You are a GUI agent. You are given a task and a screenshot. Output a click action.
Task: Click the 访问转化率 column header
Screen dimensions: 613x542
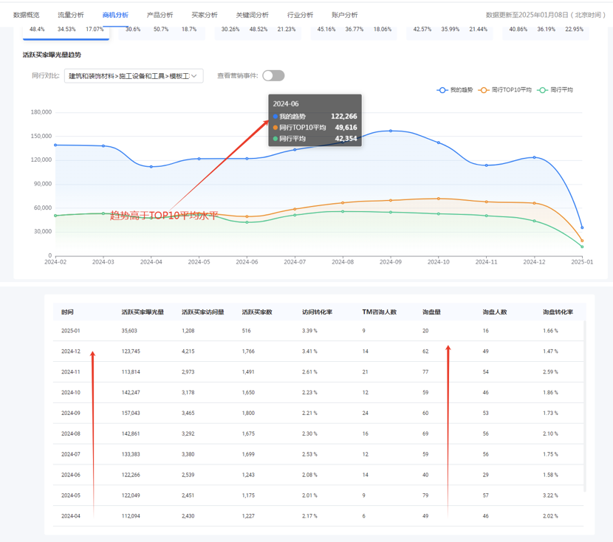coord(317,312)
